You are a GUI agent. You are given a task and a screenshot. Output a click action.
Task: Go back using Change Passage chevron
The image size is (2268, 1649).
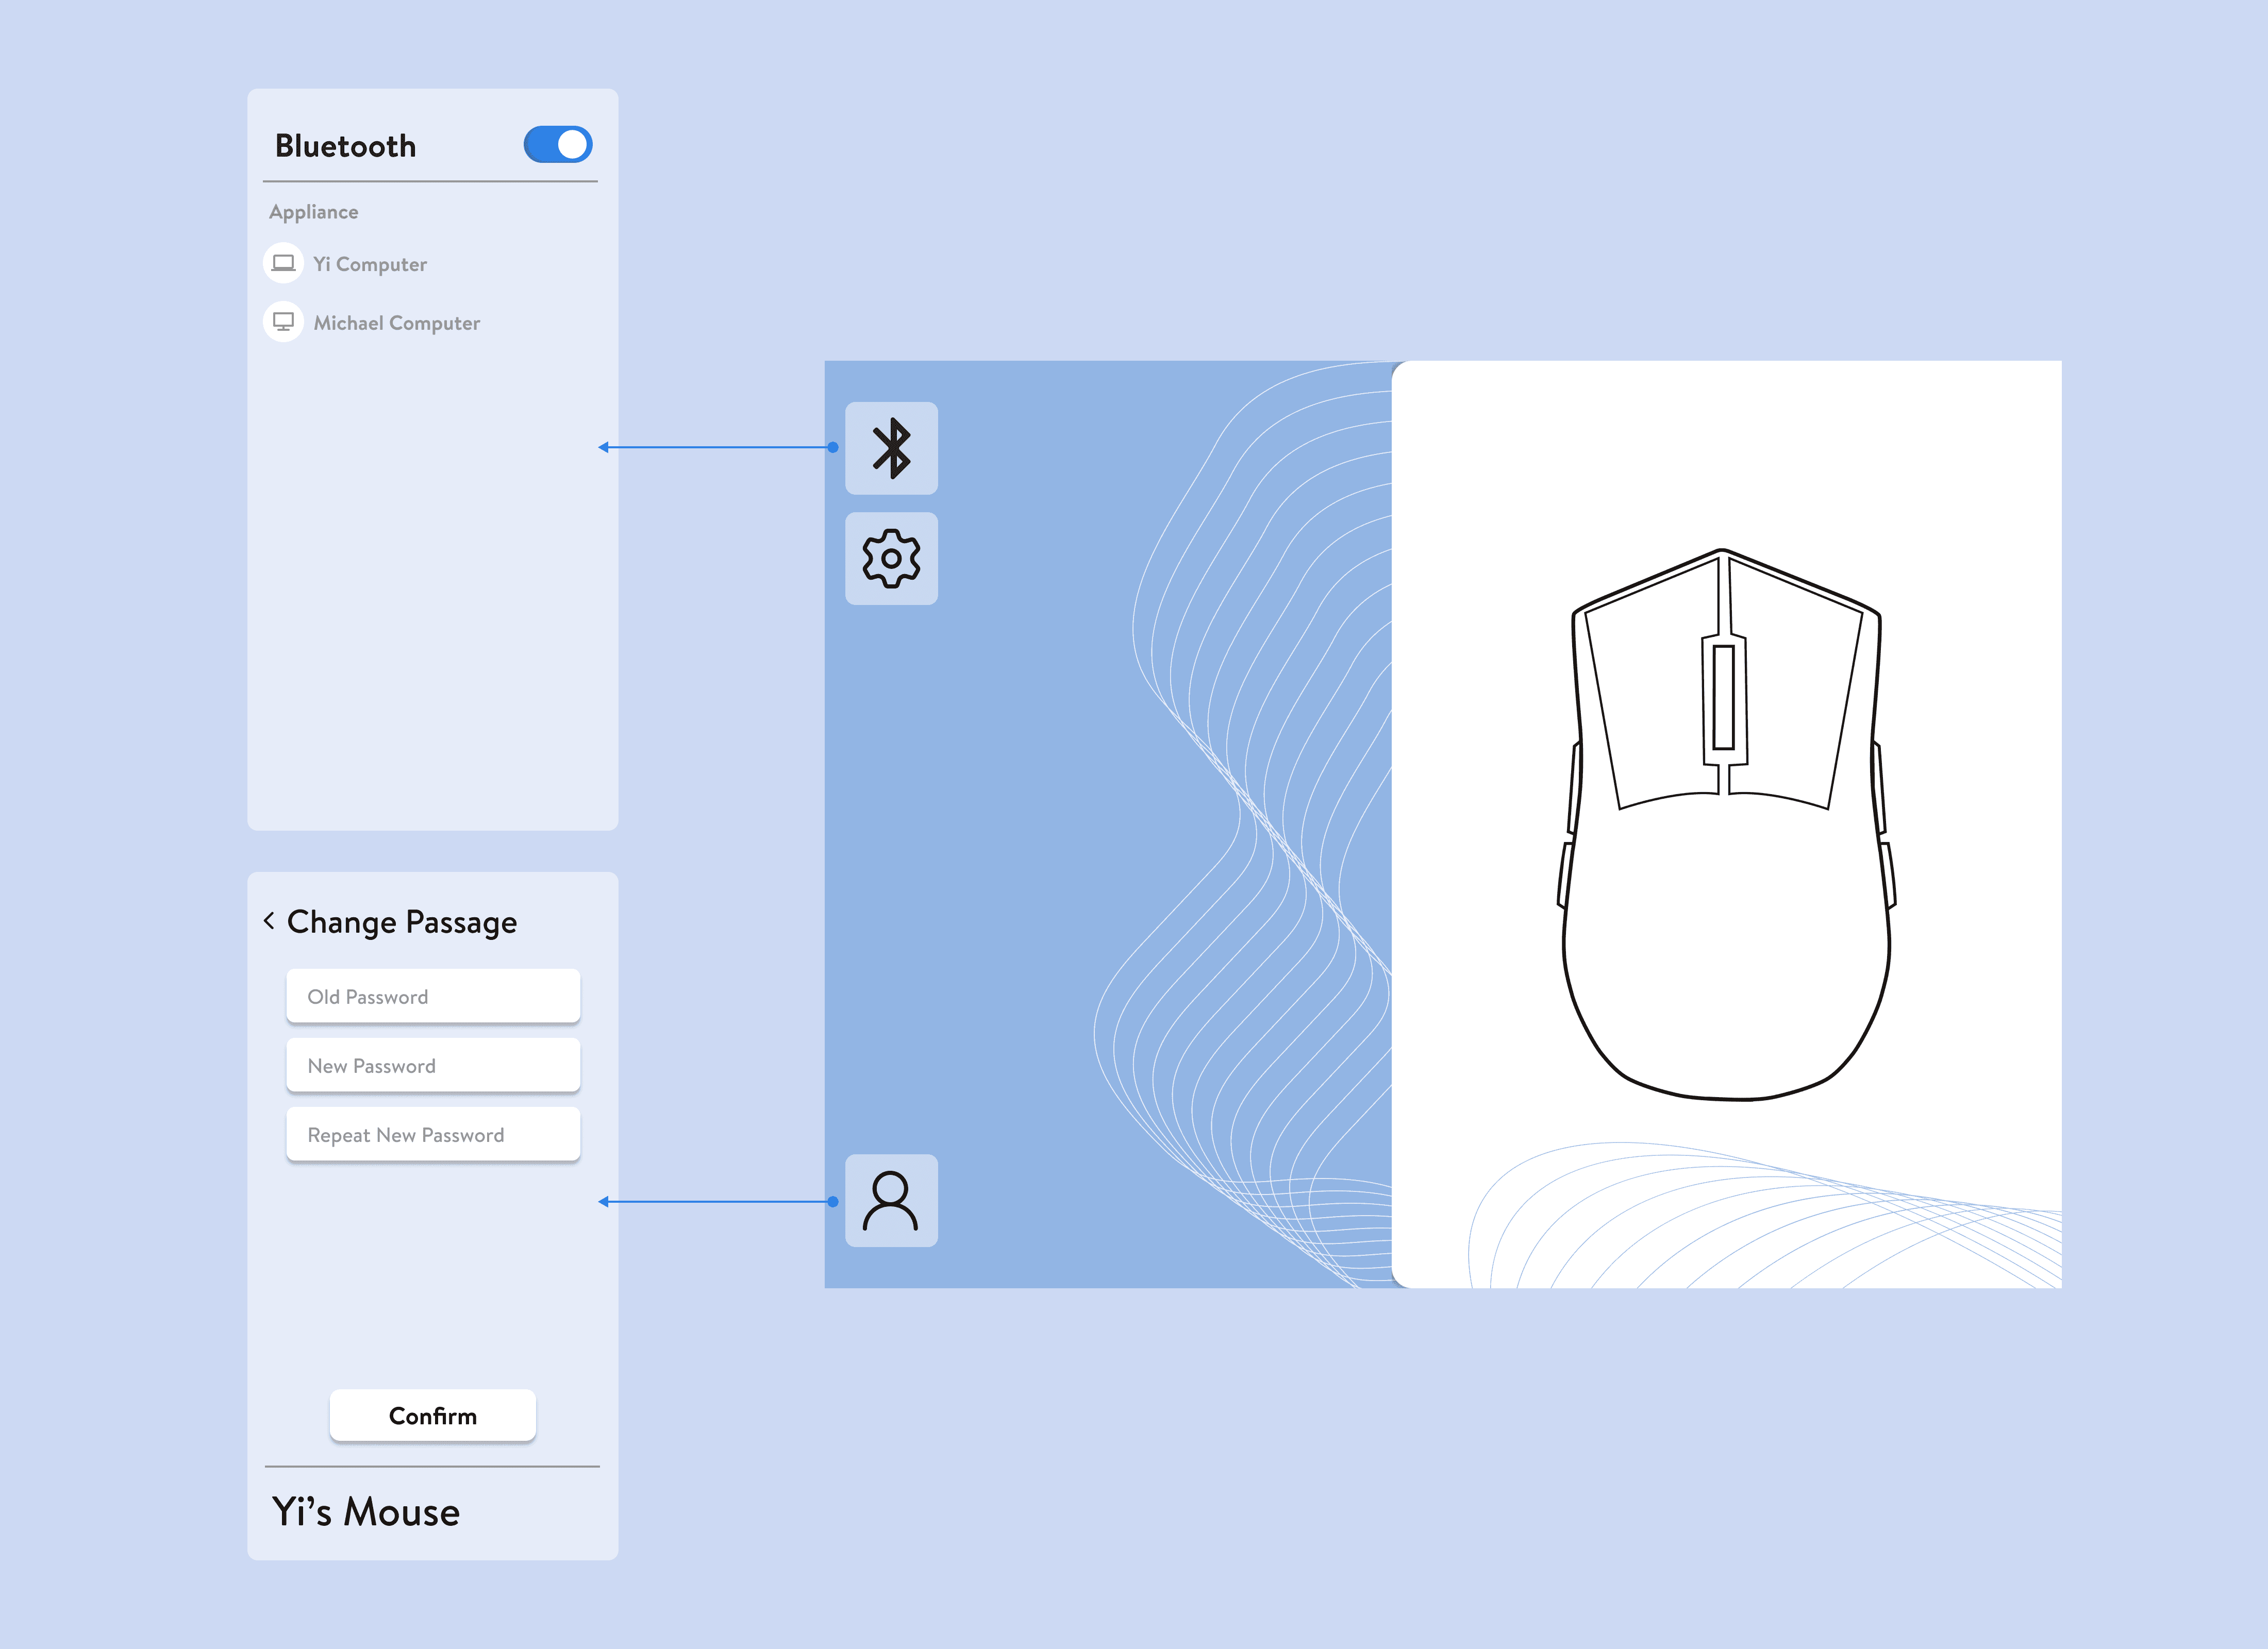tap(269, 920)
